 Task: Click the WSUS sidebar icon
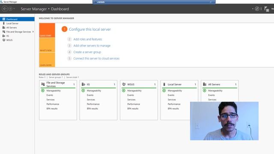(4, 40)
